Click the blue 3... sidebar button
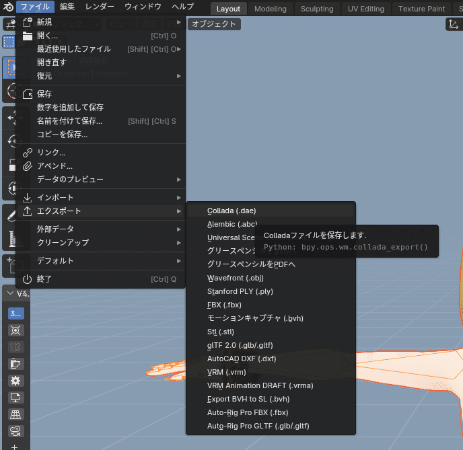The height and width of the screenshot is (450, 463). (x=15, y=313)
